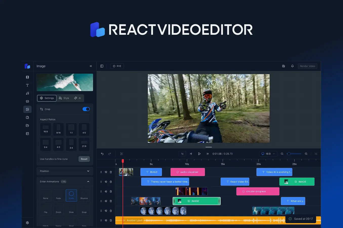
Task: Open the Audio music note panel
Action: click(27, 93)
